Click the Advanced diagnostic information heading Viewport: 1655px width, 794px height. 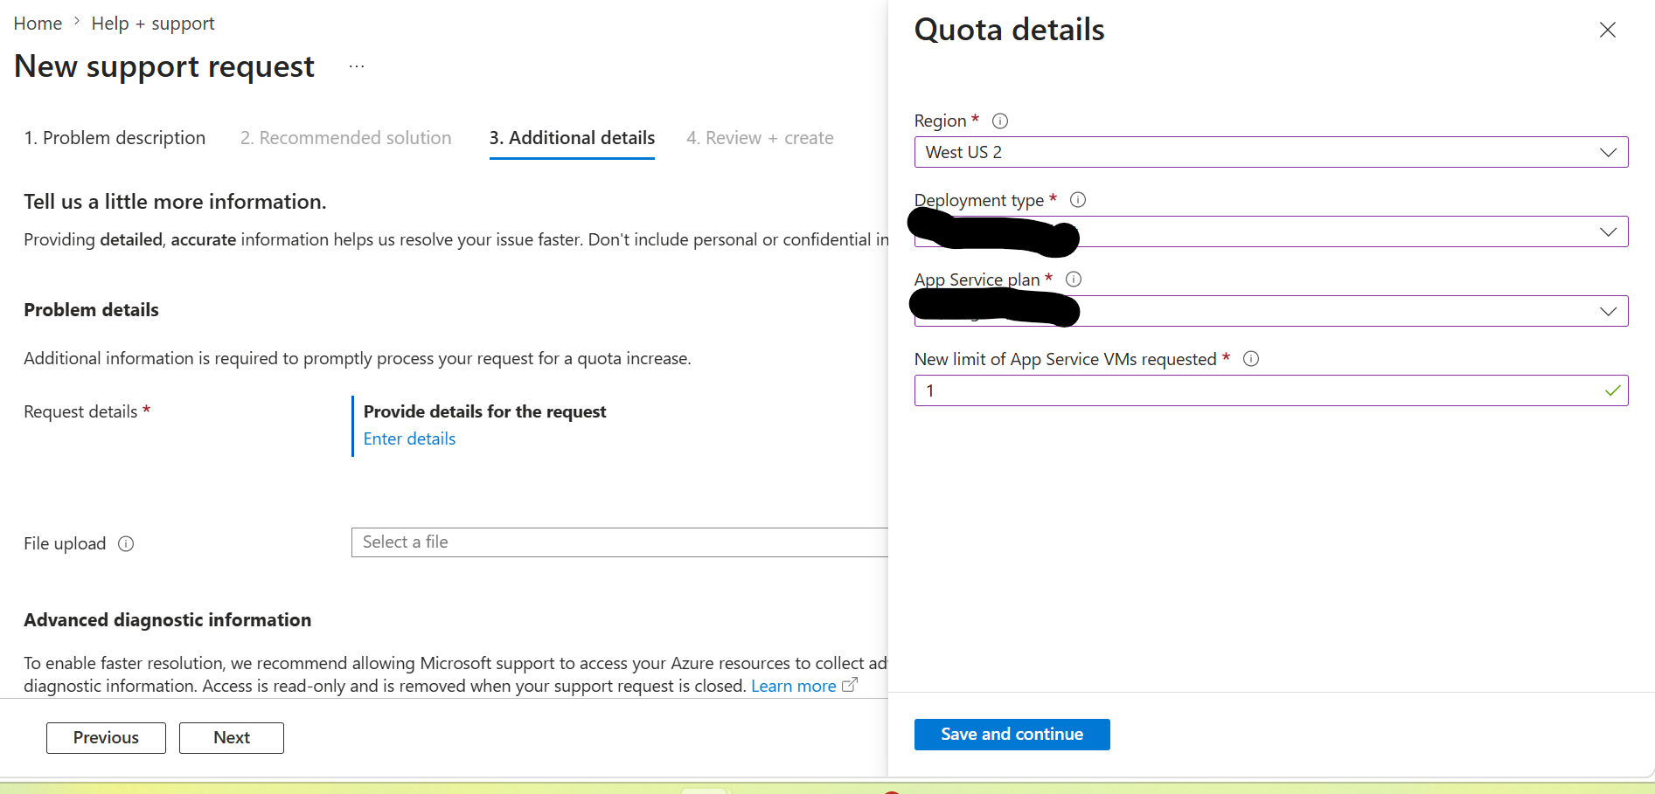(167, 620)
